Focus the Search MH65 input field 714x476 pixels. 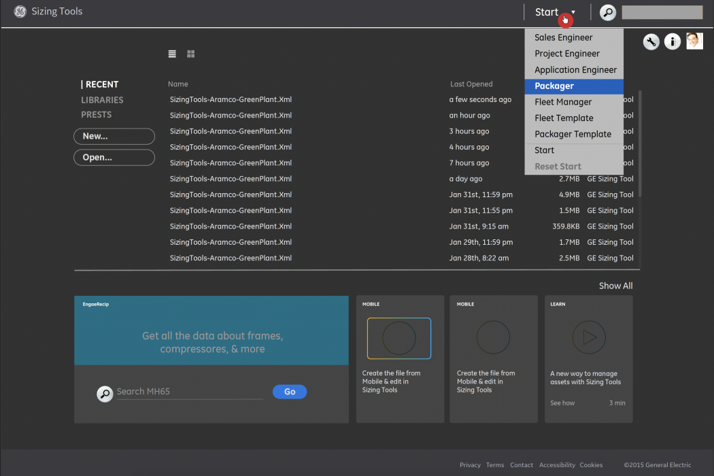[189, 392]
